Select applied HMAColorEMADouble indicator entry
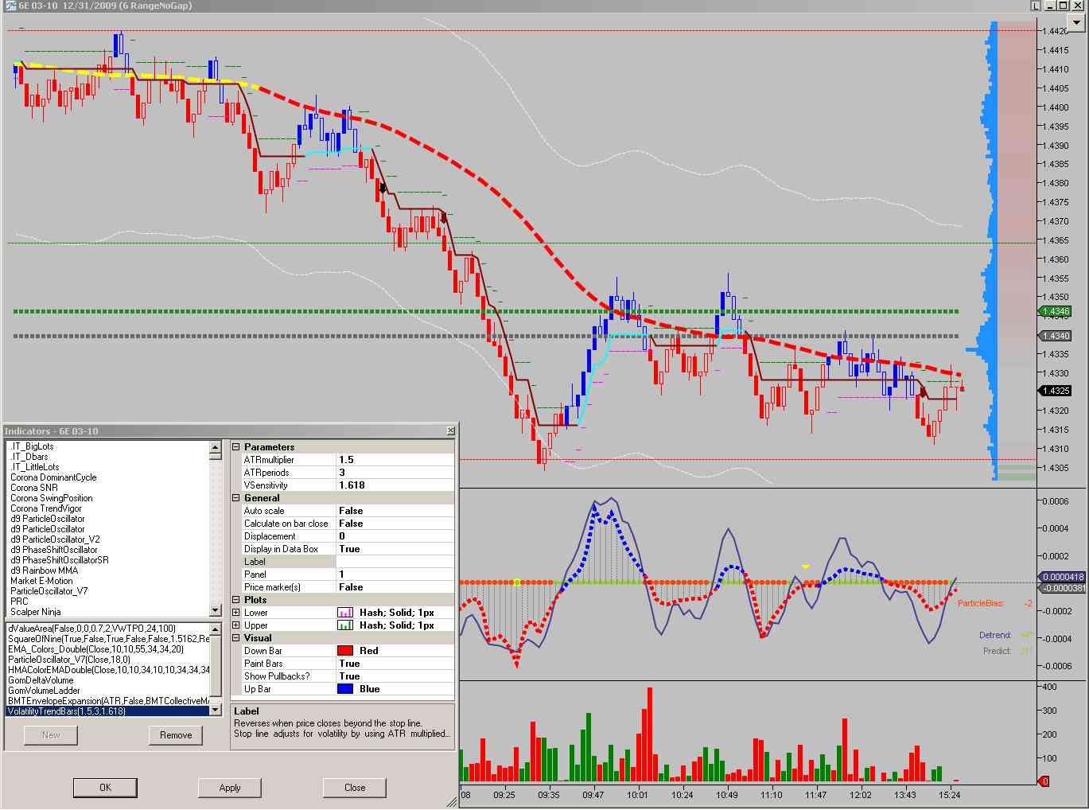Screen dimensions: 1089x810 pyautogui.click(x=107, y=670)
